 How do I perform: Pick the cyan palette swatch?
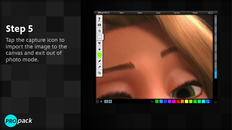click(203, 101)
